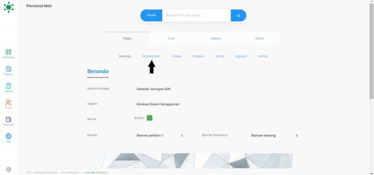Switch to the Setting tab
This screenshot has height=175, width=374.
[215, 38]
